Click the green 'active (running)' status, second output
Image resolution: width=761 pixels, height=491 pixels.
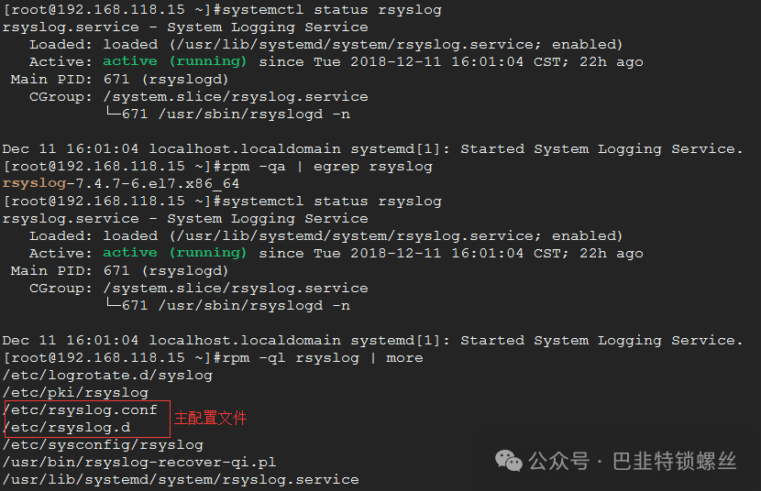click(x=175, y=253)
